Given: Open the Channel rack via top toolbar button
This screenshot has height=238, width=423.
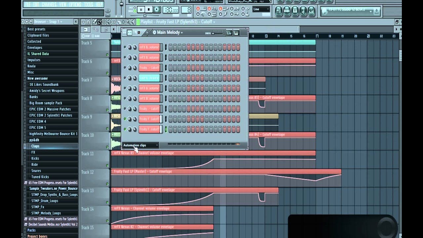Looking at the screenshot, I should pyautogui.click(x=287, y=11).
